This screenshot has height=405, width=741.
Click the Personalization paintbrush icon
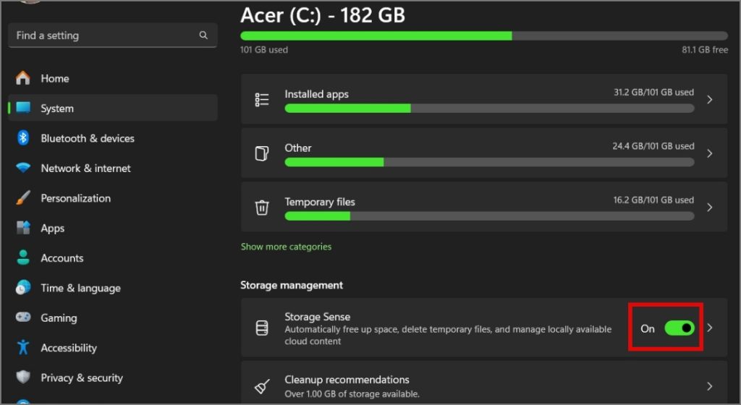23,197
